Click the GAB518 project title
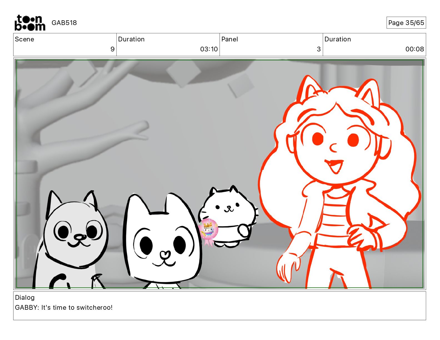The image size is (440, 340). point(64,23)
